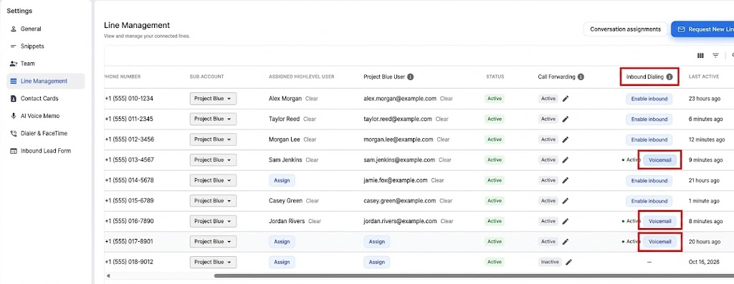The height and width of the screenshot is (284, 734).
Task: Edit call forwarding on the Inactive row
Action: point(568,262)
